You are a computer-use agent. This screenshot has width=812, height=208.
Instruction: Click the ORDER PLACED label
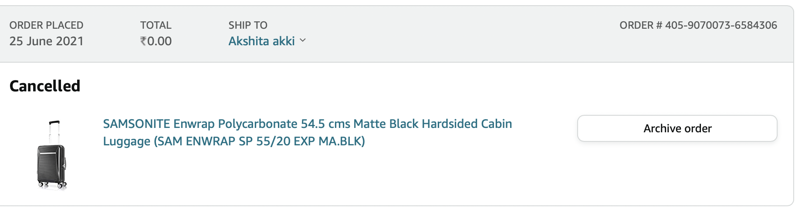coord(46,25)
